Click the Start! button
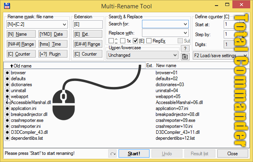Image resolution: width=253 pixels, height=162 pixels. coord(134,153)
